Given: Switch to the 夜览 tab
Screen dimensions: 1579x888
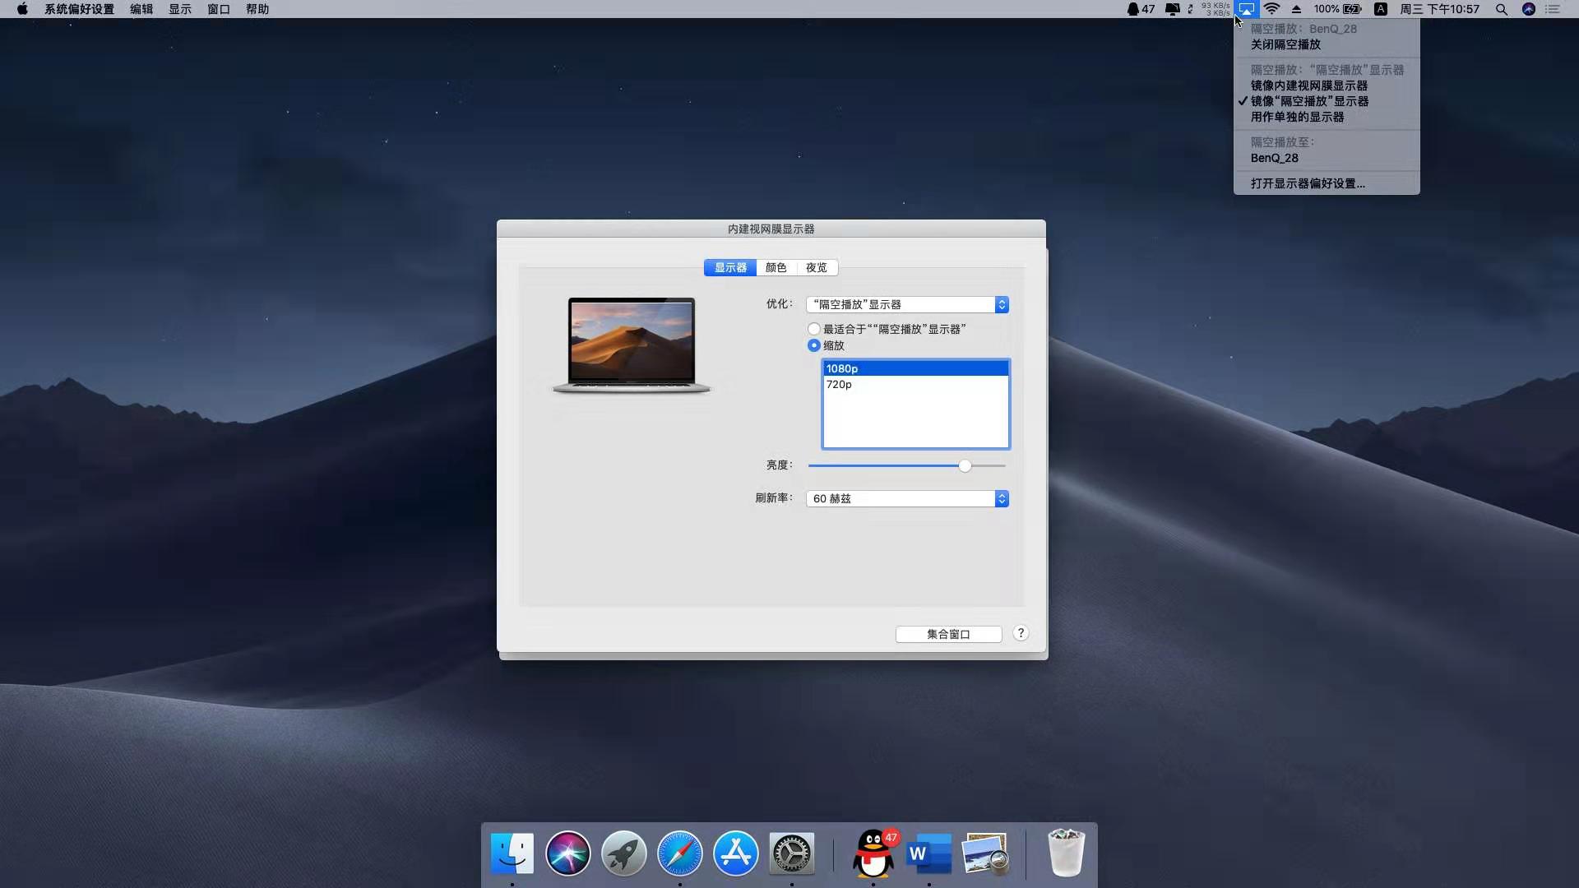Looking at the screenshot, I should [817, 268].
